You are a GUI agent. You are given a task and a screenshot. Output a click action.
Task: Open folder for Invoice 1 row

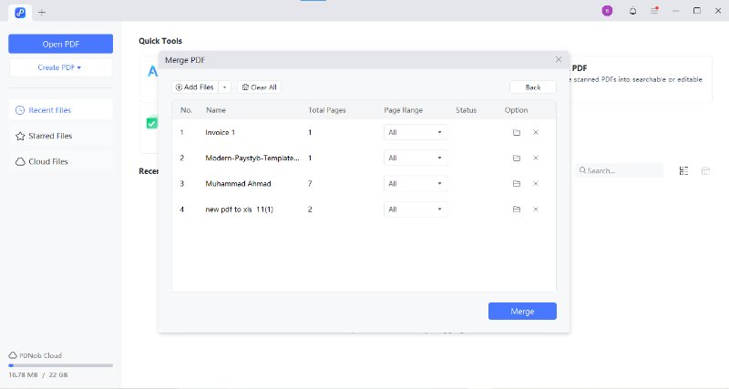(517, 132)
